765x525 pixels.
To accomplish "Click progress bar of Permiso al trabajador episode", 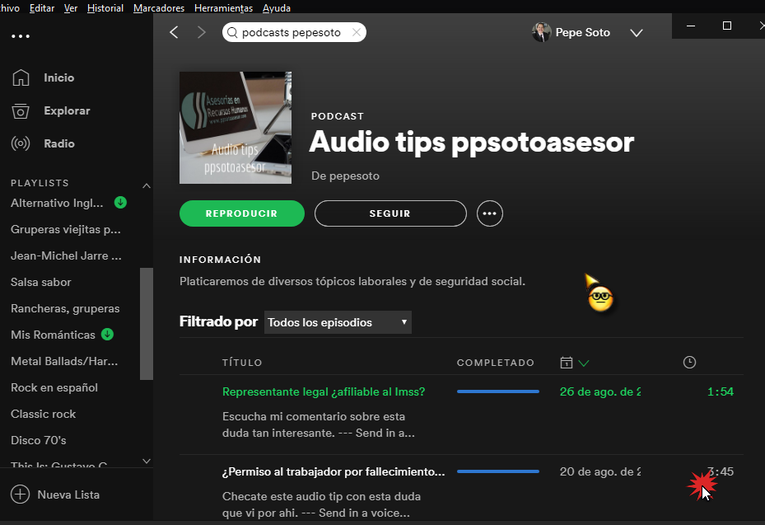I will coord(498,471).
